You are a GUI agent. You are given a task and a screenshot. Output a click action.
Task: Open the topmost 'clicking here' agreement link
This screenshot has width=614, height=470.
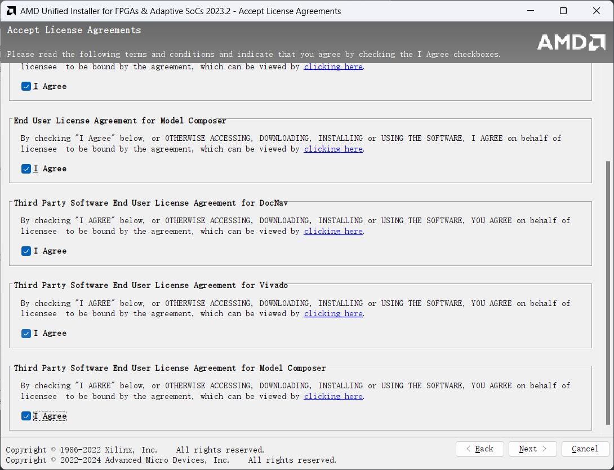[x=333, y=66]
